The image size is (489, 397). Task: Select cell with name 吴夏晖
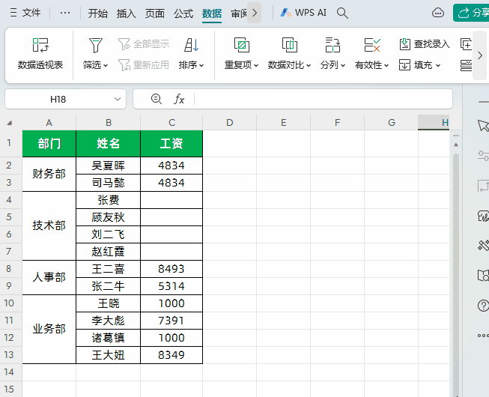coord(109,166)
